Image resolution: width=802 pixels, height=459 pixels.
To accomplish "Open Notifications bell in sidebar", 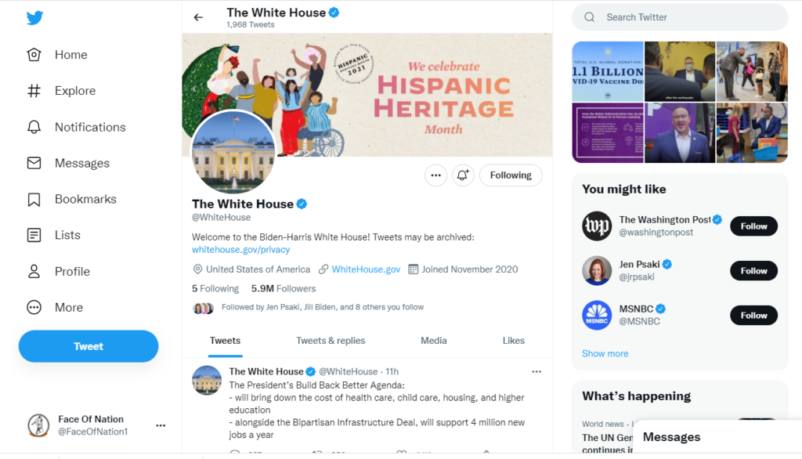I will [34, 127].
